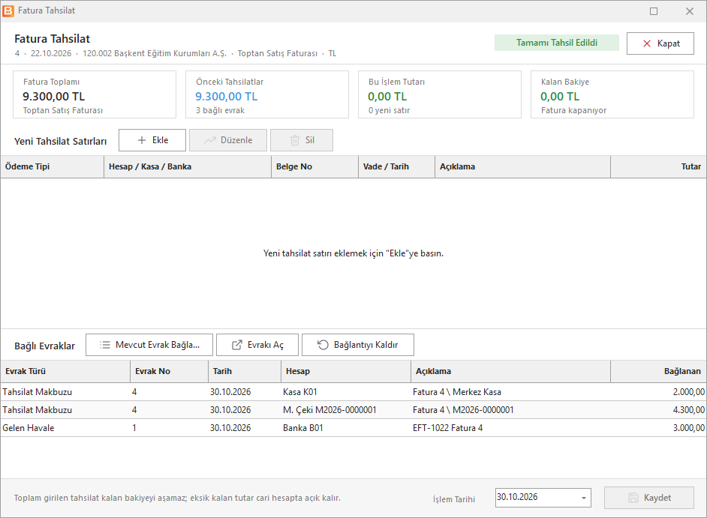Click the chart icon on Düzenle button
The width and height of the screenshot is (707, 518).
(210, 140)
